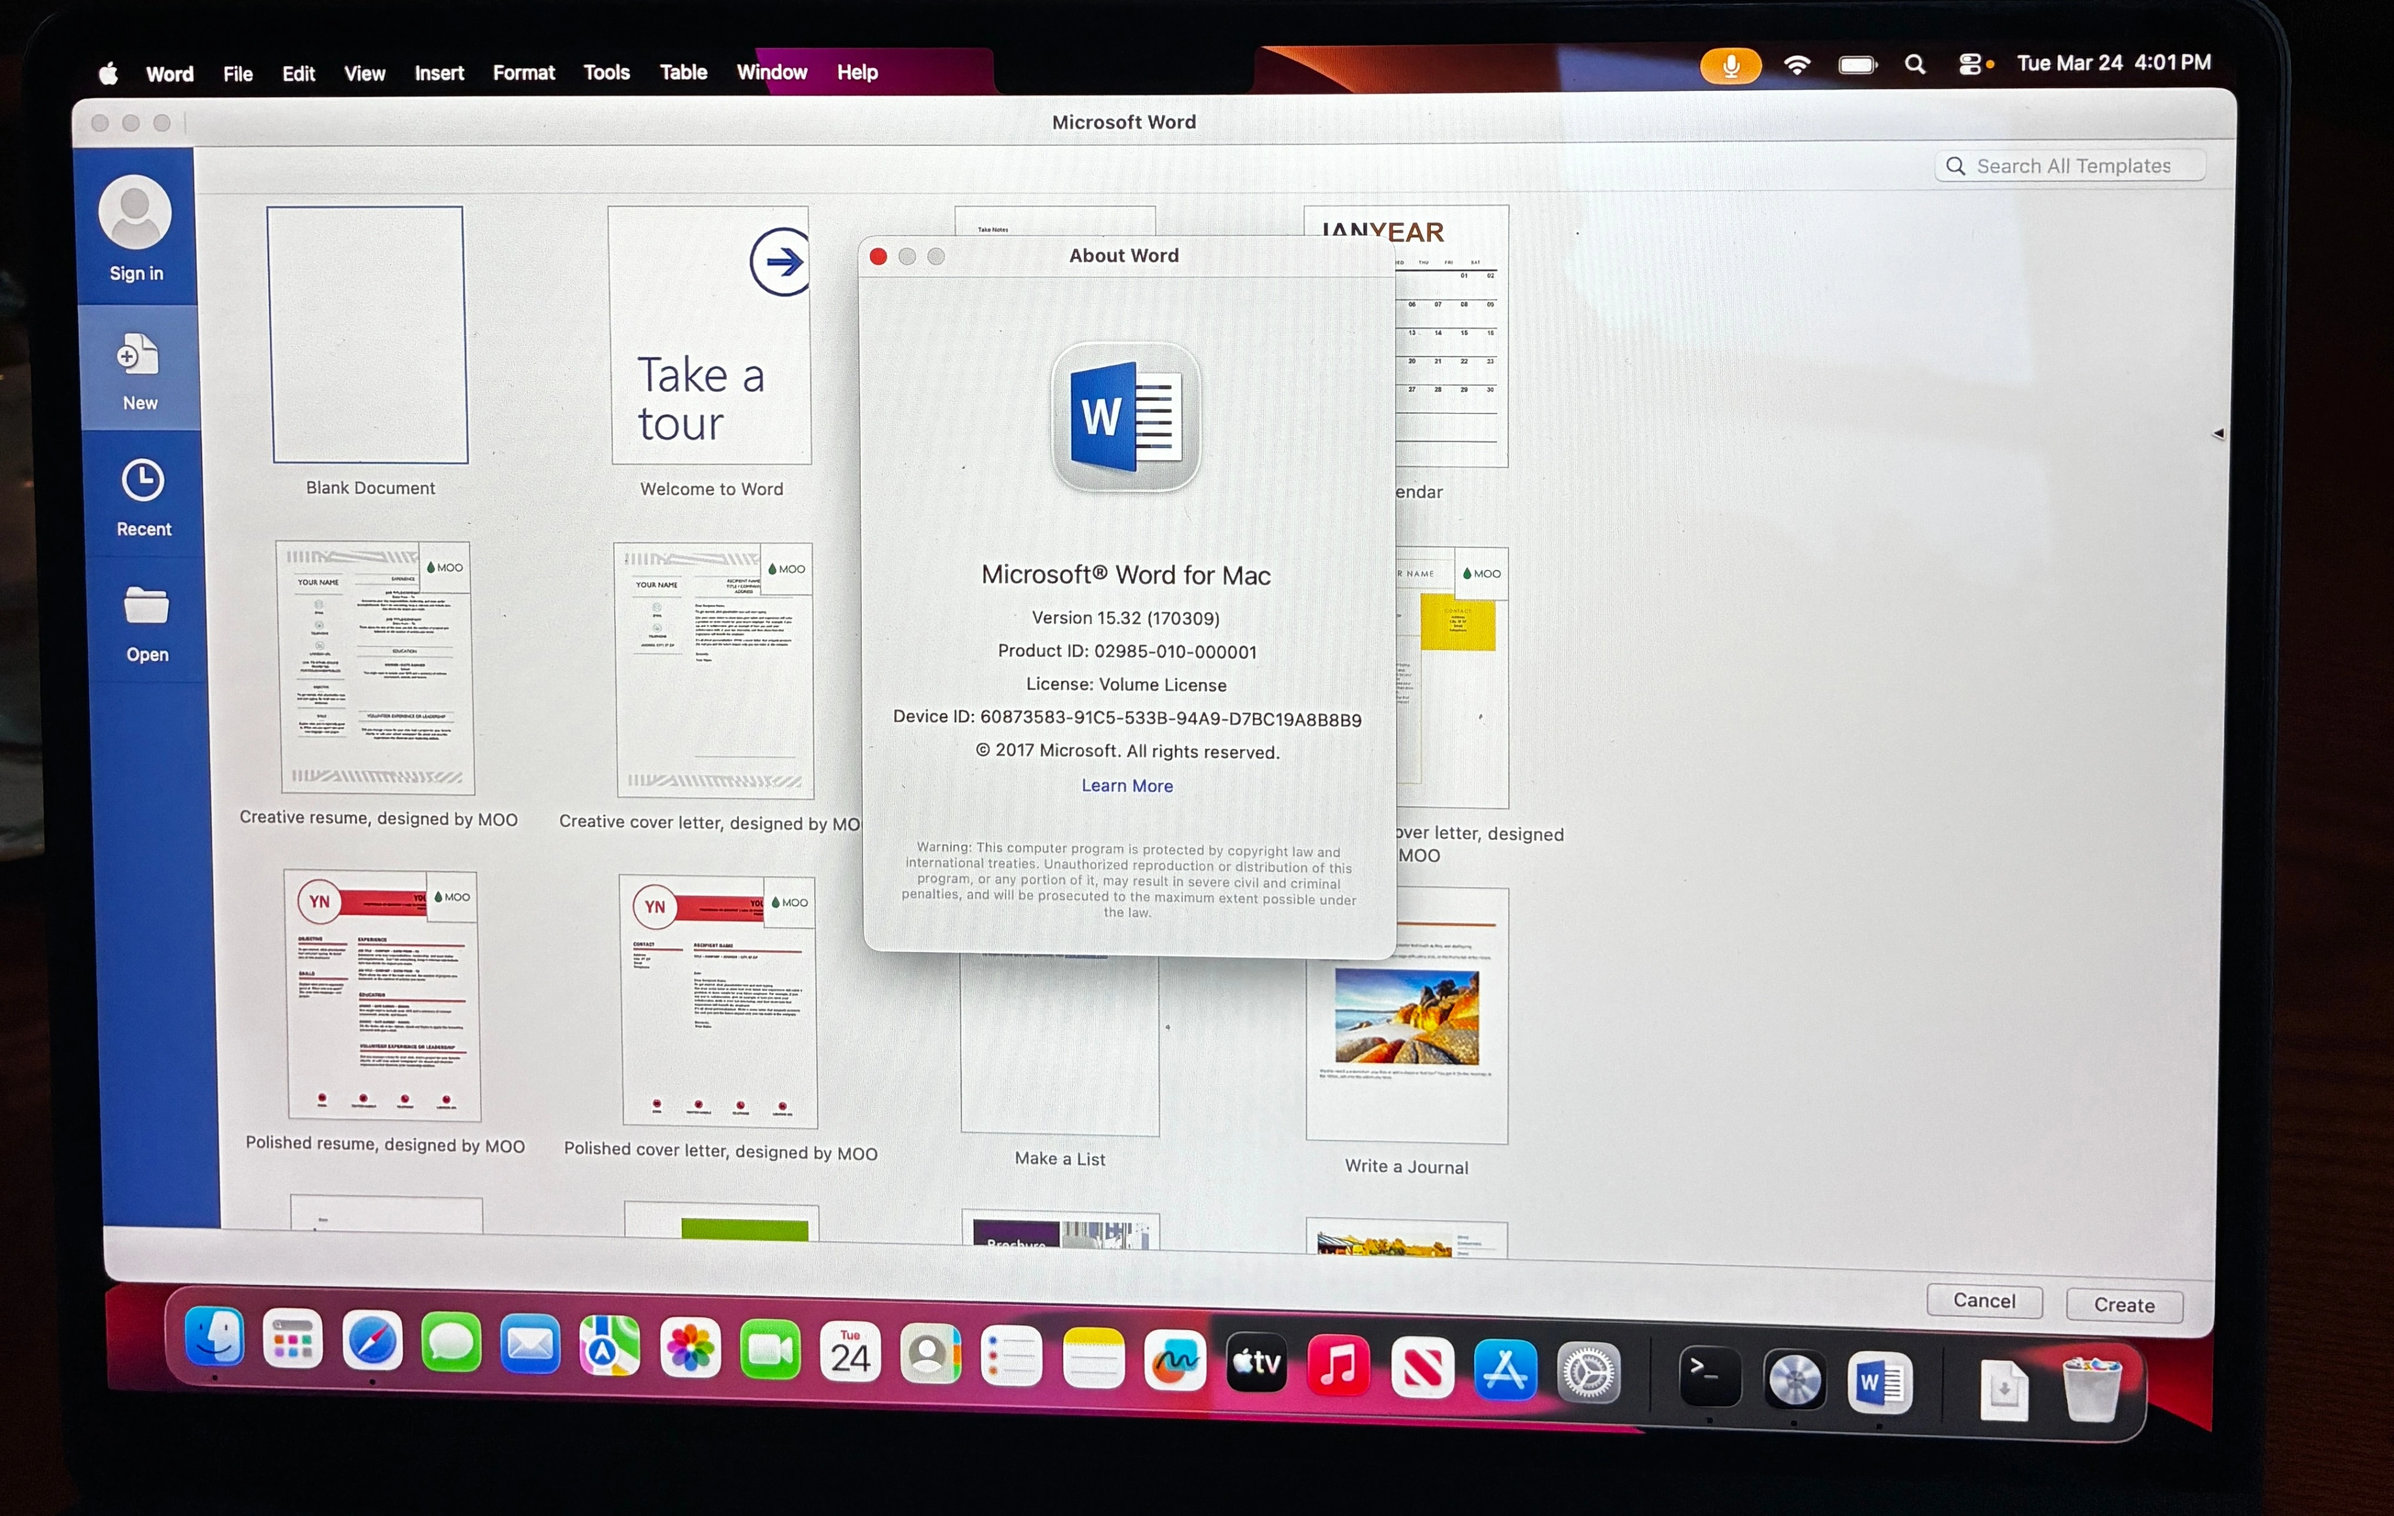Close the About Word dialog
The height and width of the screenshot is (1516, 2394).
878,256
